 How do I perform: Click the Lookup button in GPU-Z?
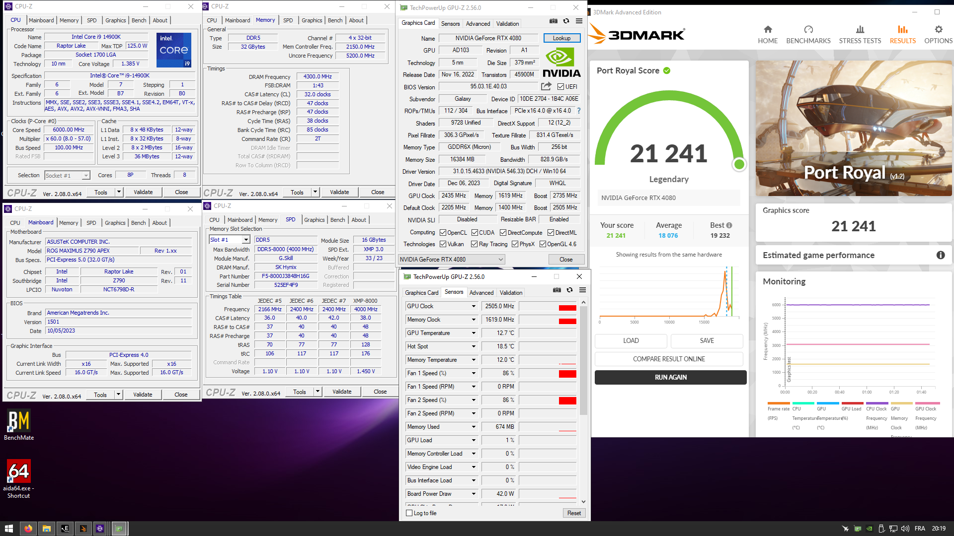click(x=561, y=38)
